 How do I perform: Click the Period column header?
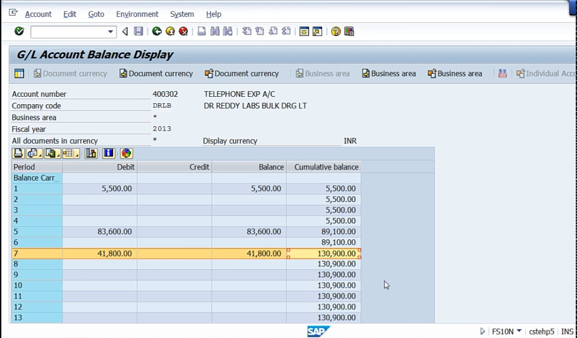[x=37, y=167]
